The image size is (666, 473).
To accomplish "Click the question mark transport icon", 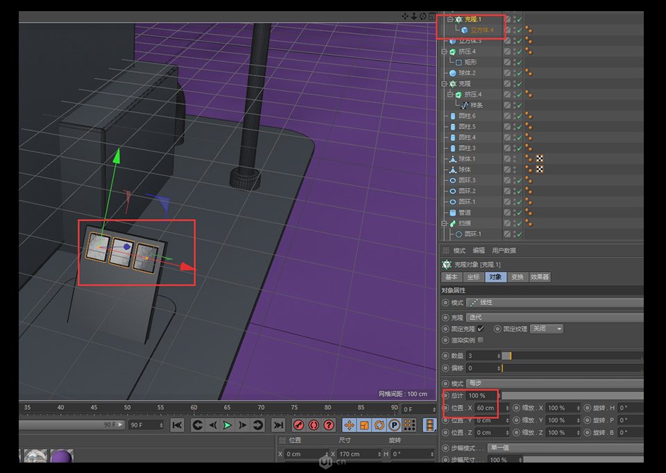I will 329,424.
